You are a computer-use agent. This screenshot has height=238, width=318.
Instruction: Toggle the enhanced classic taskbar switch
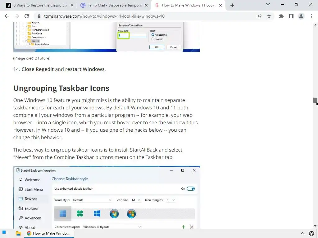tap(191, 189)
